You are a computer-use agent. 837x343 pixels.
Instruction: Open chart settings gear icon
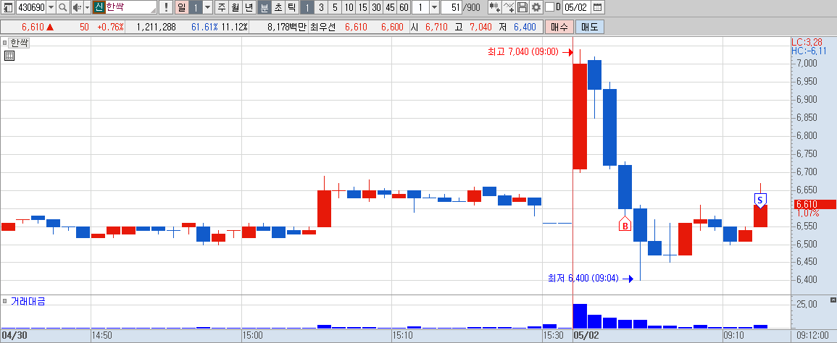[x=536, y=7]
